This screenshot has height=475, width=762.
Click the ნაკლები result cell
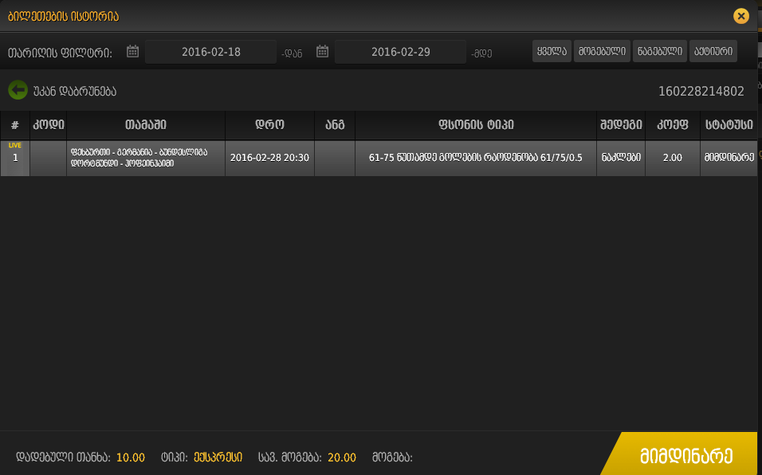click(621, 159)
